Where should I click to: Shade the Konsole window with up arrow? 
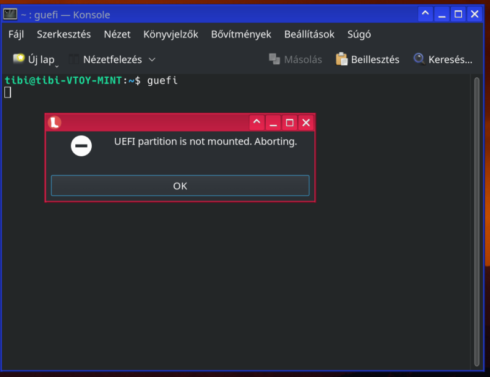pyautogui.click(x=425, y=13)
